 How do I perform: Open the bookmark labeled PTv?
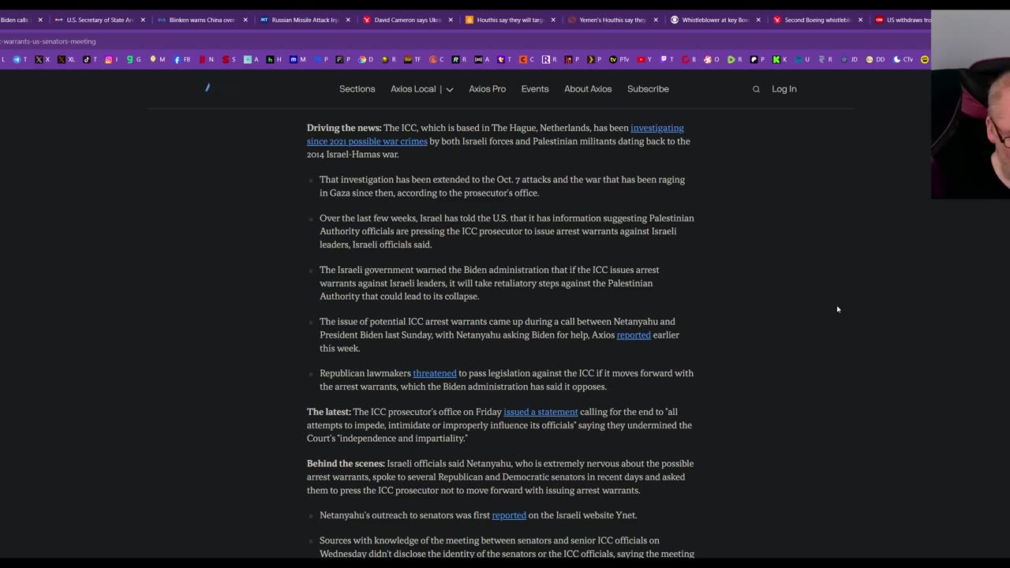tap(618, 59)
